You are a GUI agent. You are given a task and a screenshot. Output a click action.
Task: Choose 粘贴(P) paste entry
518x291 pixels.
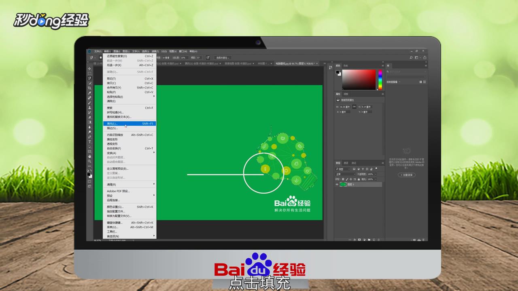click(129, 92)
